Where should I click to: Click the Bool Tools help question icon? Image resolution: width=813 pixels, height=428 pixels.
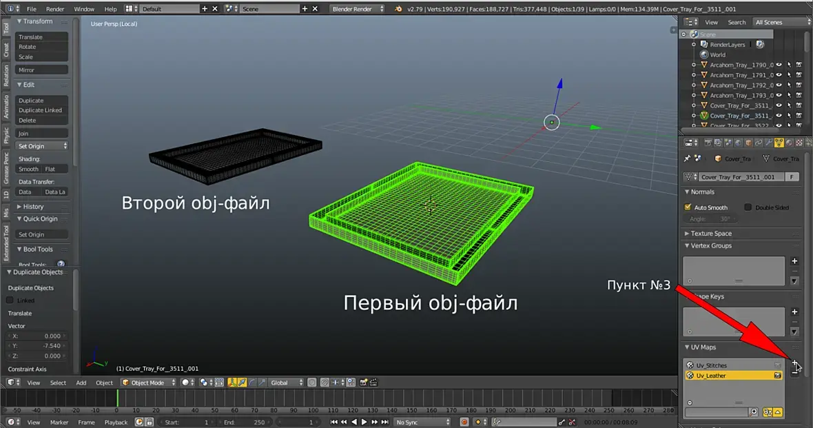click(x=61, y=264)
